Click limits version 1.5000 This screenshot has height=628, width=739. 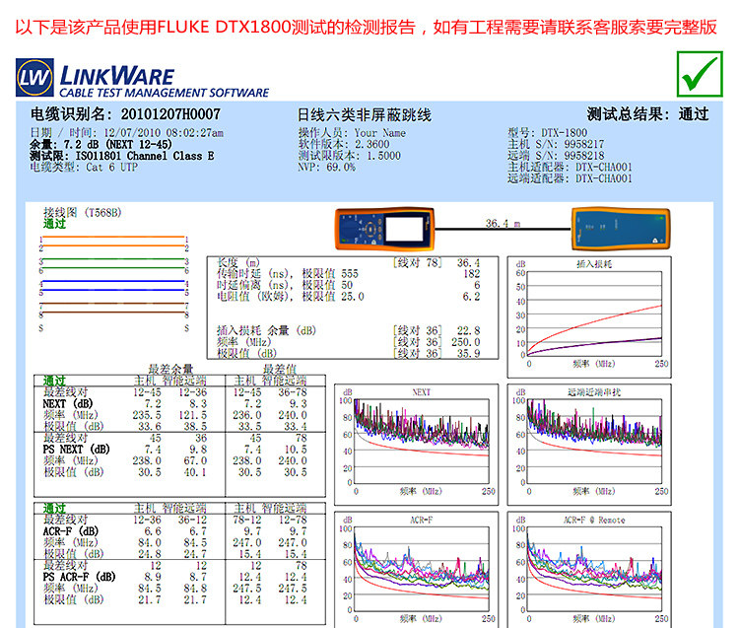[383, 156]
